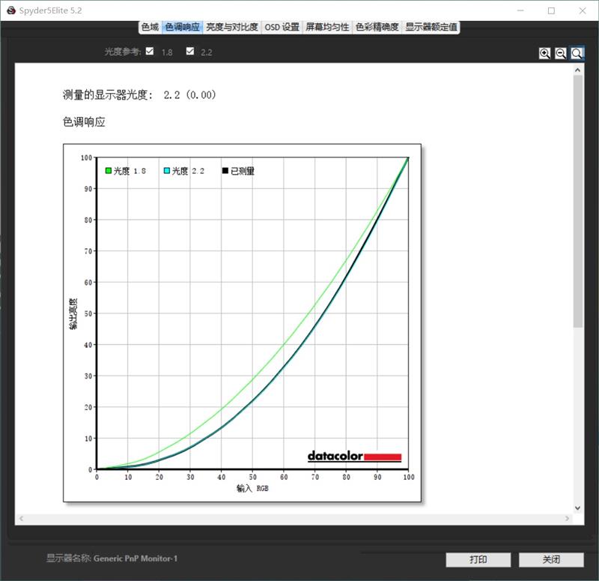Click the 关闭 button
The width and height of the screenshot is (599, 581).
coord(552,559)
